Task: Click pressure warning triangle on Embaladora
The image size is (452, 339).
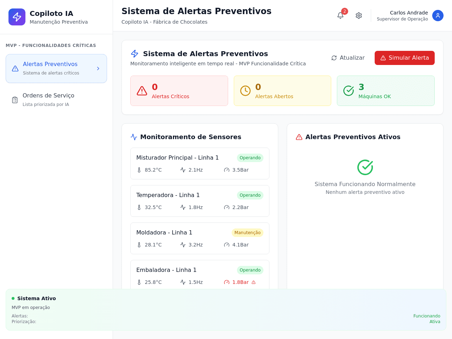Action: click(x=254, y=282)
